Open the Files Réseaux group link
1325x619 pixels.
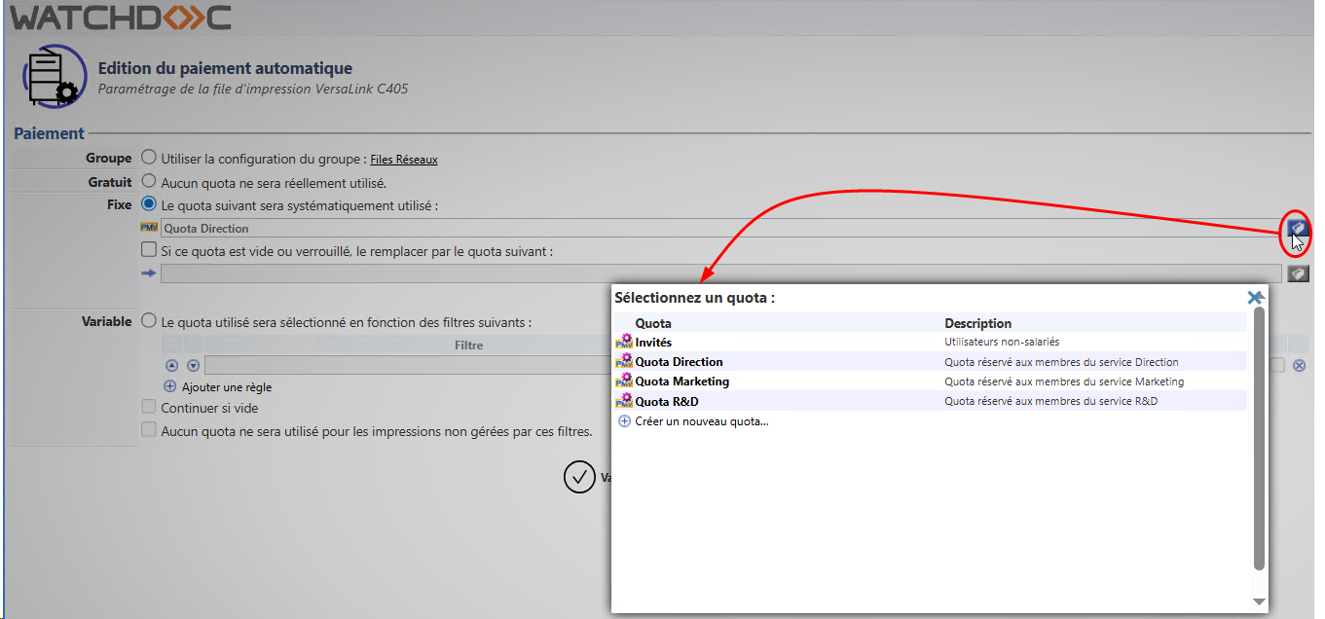[x=403, y=160]
